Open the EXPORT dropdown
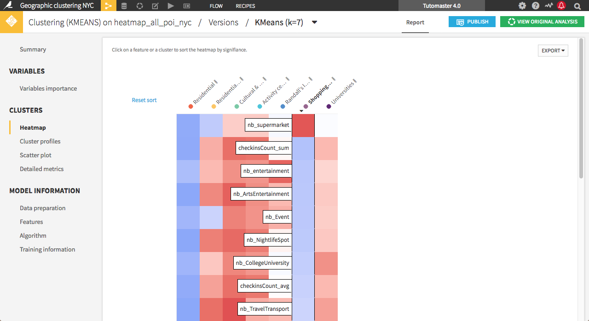The height and width of the screenshot is (321, 589). tap(553, 51)
